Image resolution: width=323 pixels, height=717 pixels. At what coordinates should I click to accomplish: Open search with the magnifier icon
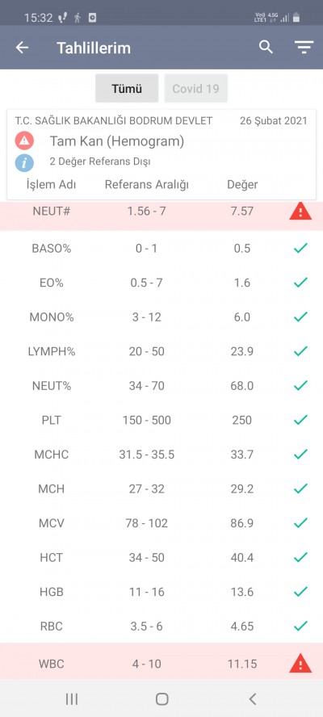point(266,47)
